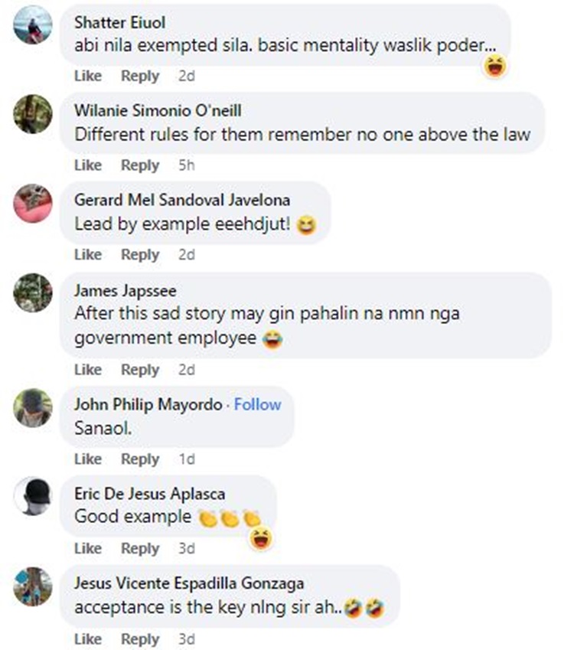Reply to Wilanie Simonio O'neill's comment
This screenshot has width=574, height=650.
[140, 165]
